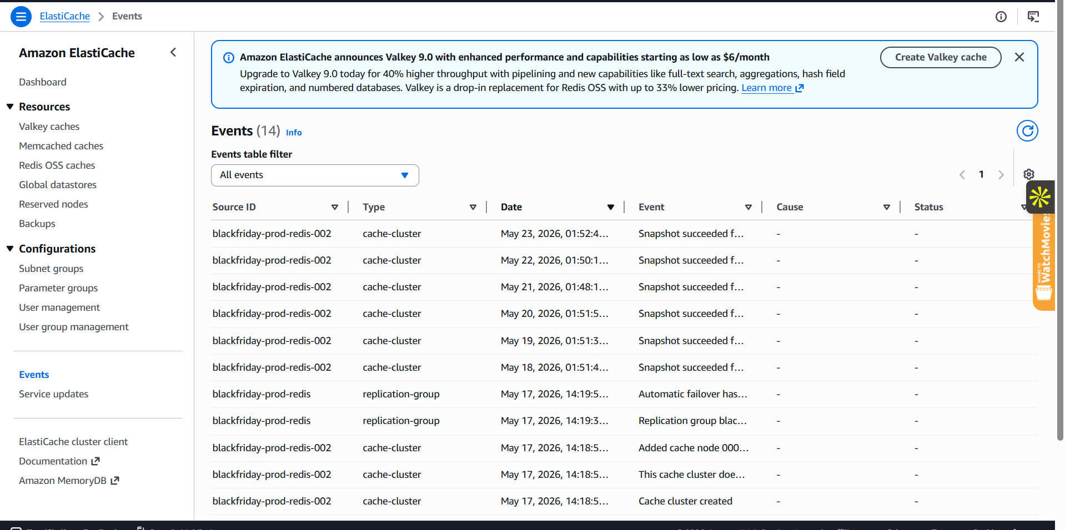Click the Amazon ElastiCache sidebar title
Image resolution: width=1065 pixels, height=530 pixels.
[77, 53]
